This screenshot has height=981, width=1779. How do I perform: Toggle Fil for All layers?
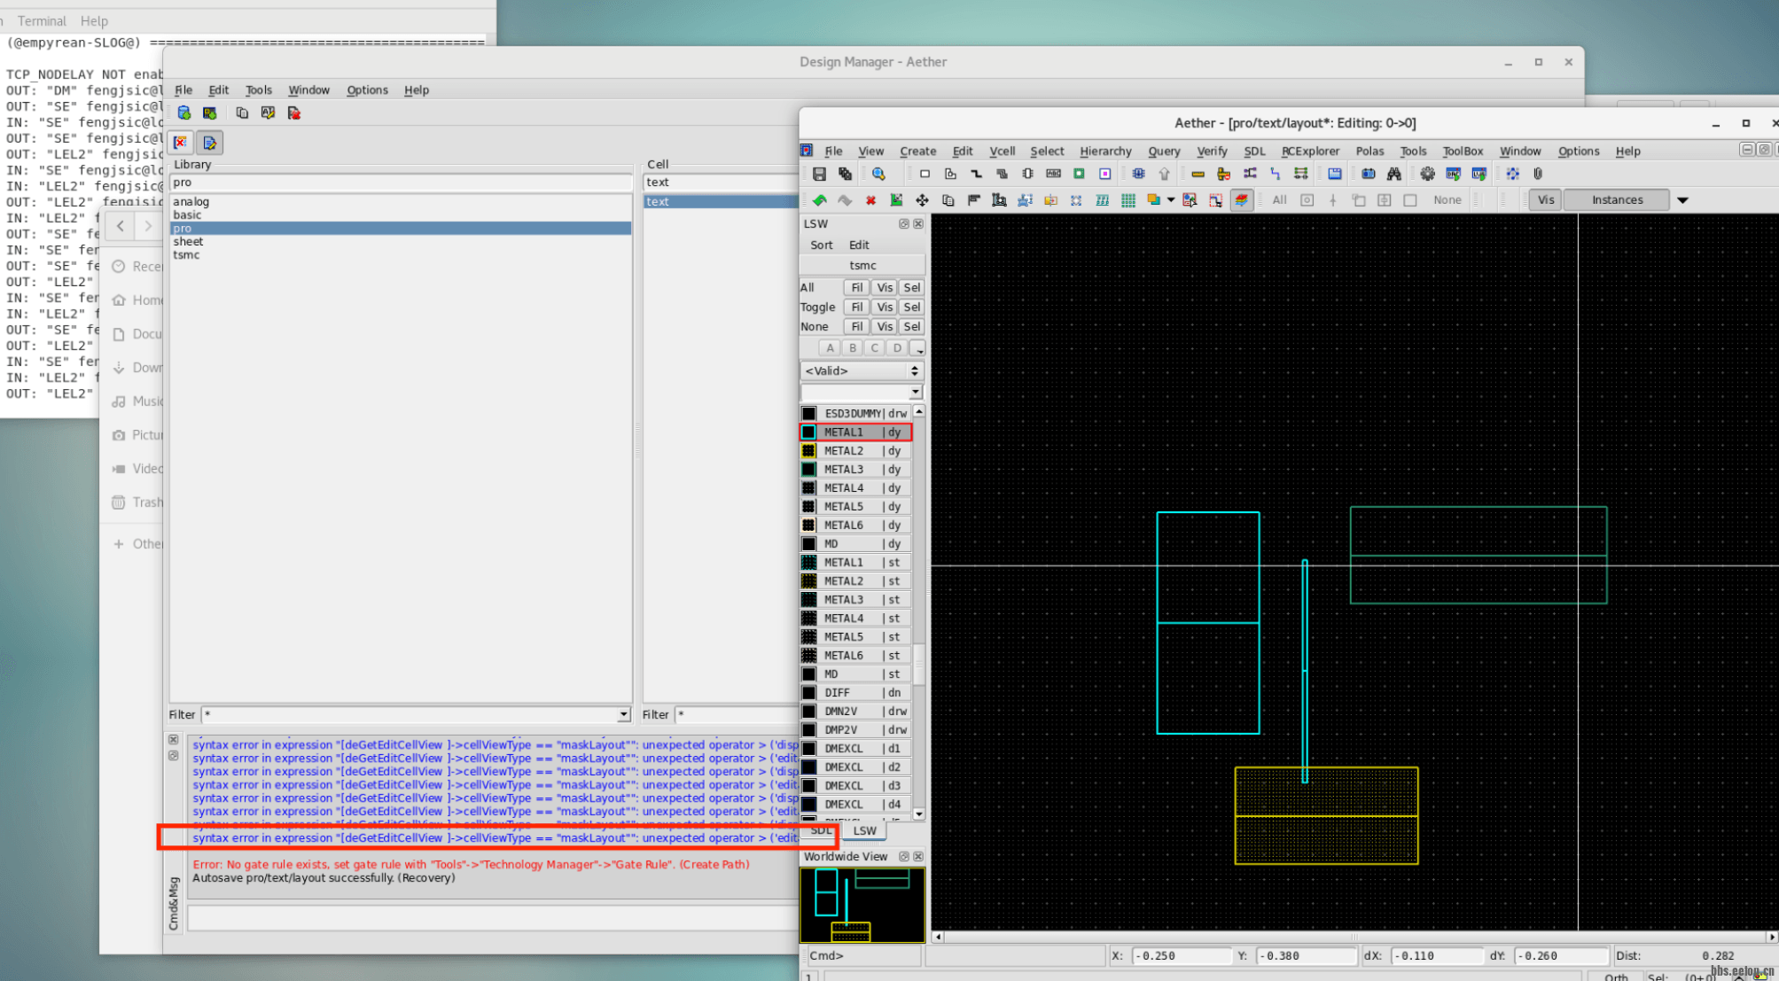click(856, 288)
